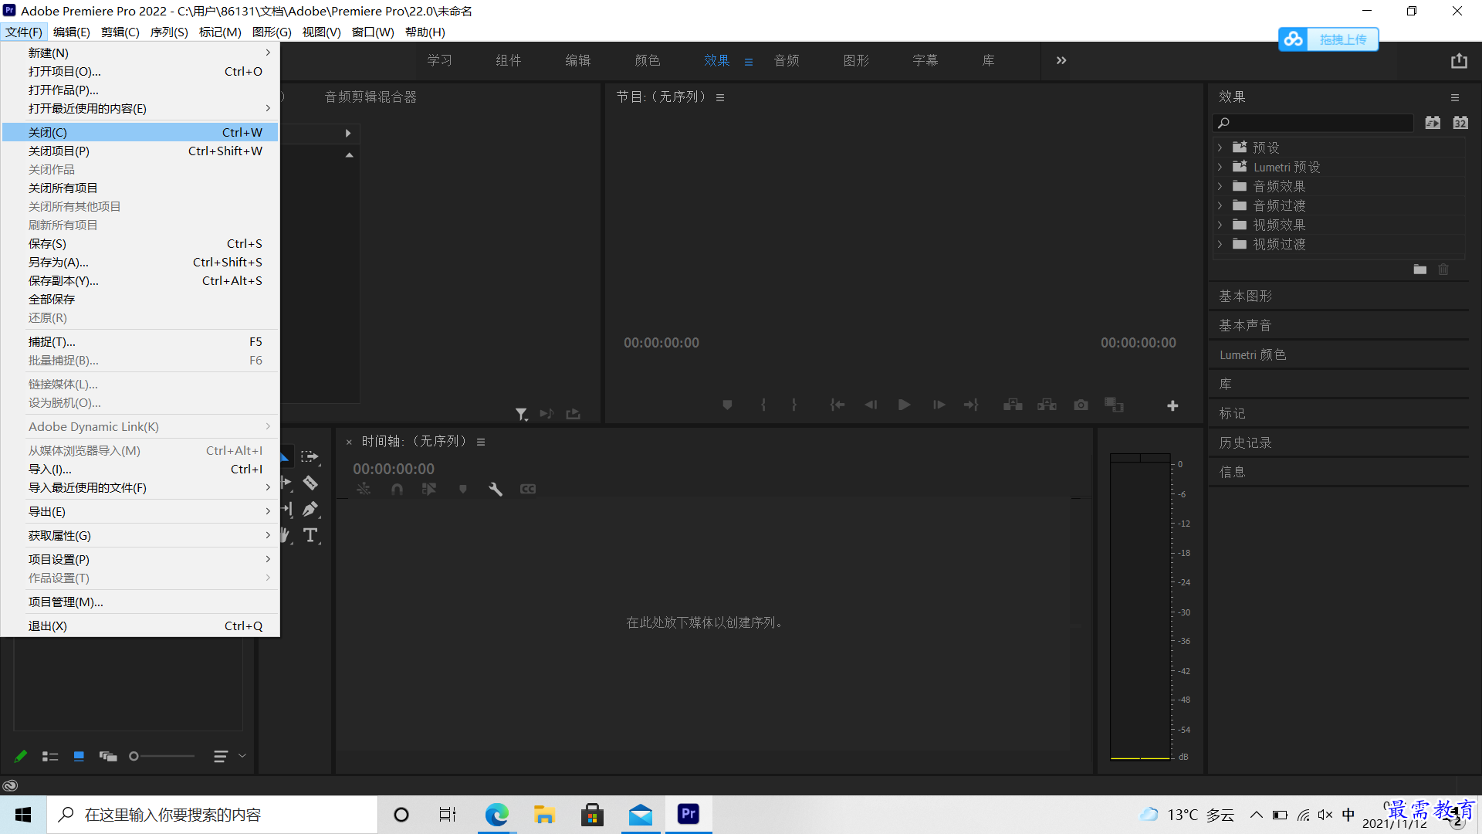Select the Pen tool

(310, 510)
